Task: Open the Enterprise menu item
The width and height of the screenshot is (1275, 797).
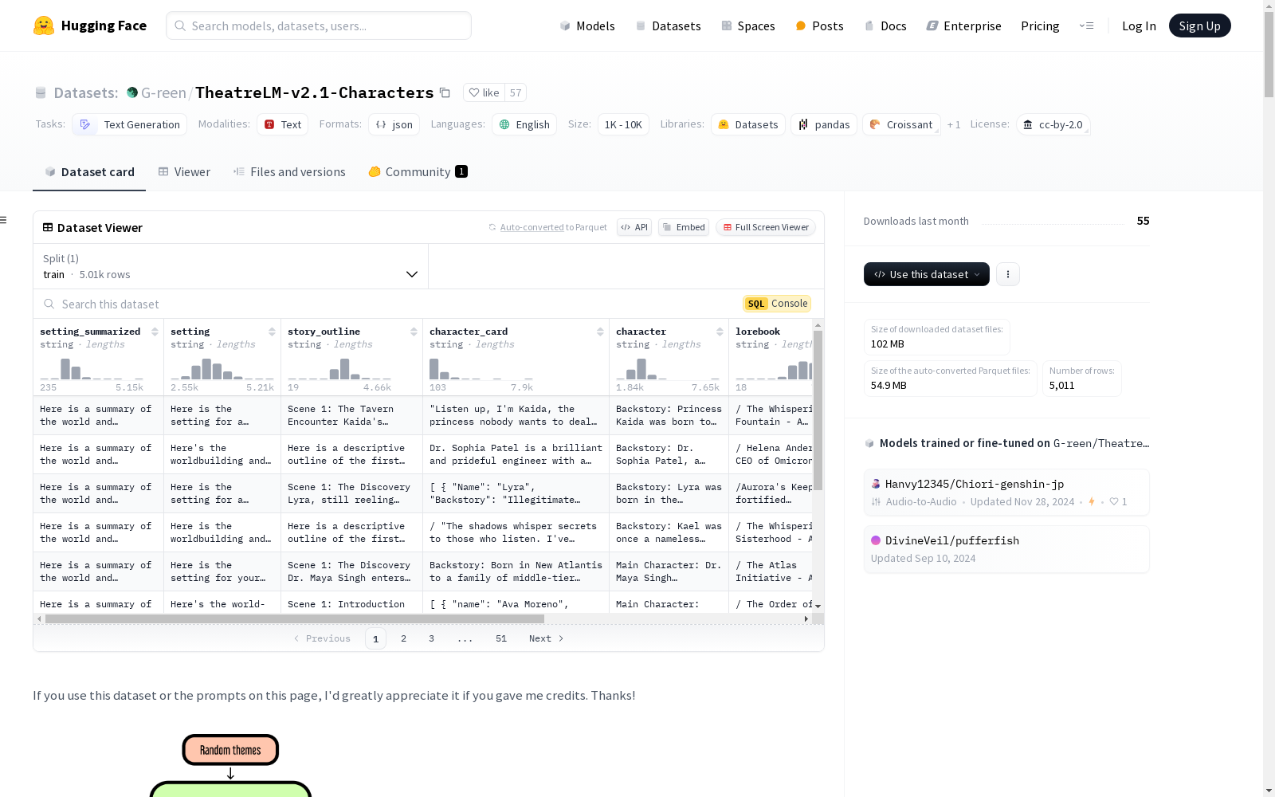Action: 963,26
